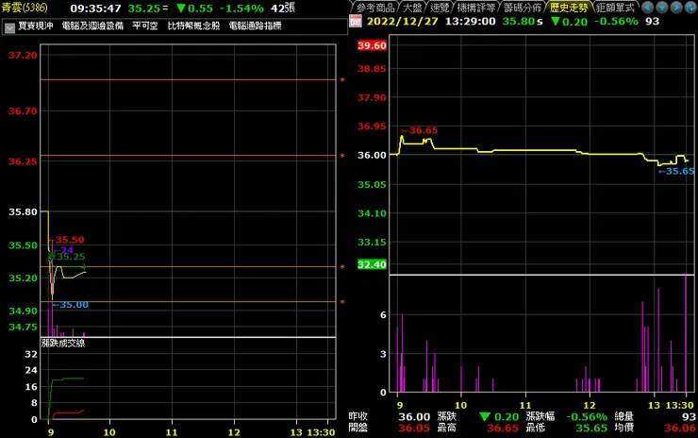Click the 比特幣概念股 tag
Screen dimensions: 698x438
click(193, 25)
